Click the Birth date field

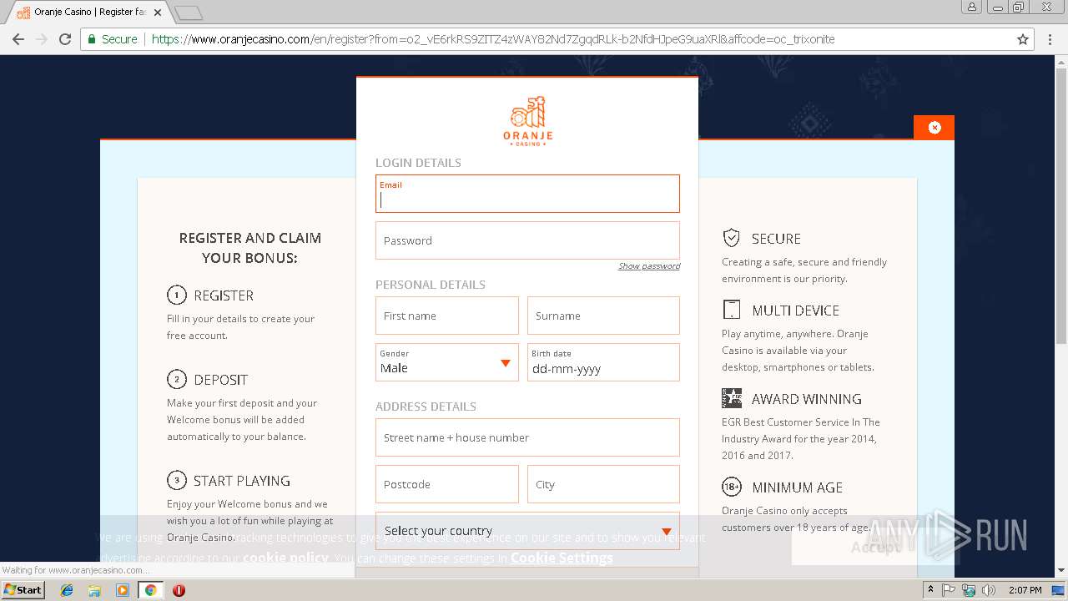click(x=603, y=362)
